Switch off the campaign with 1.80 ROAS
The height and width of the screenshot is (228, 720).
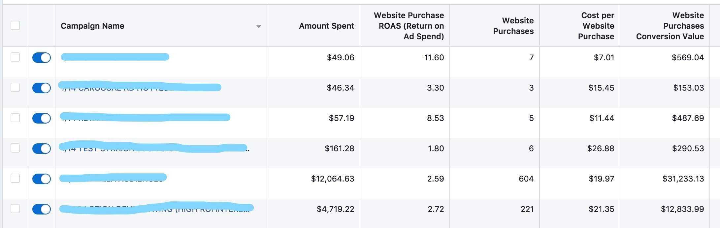tap(42, 149)
